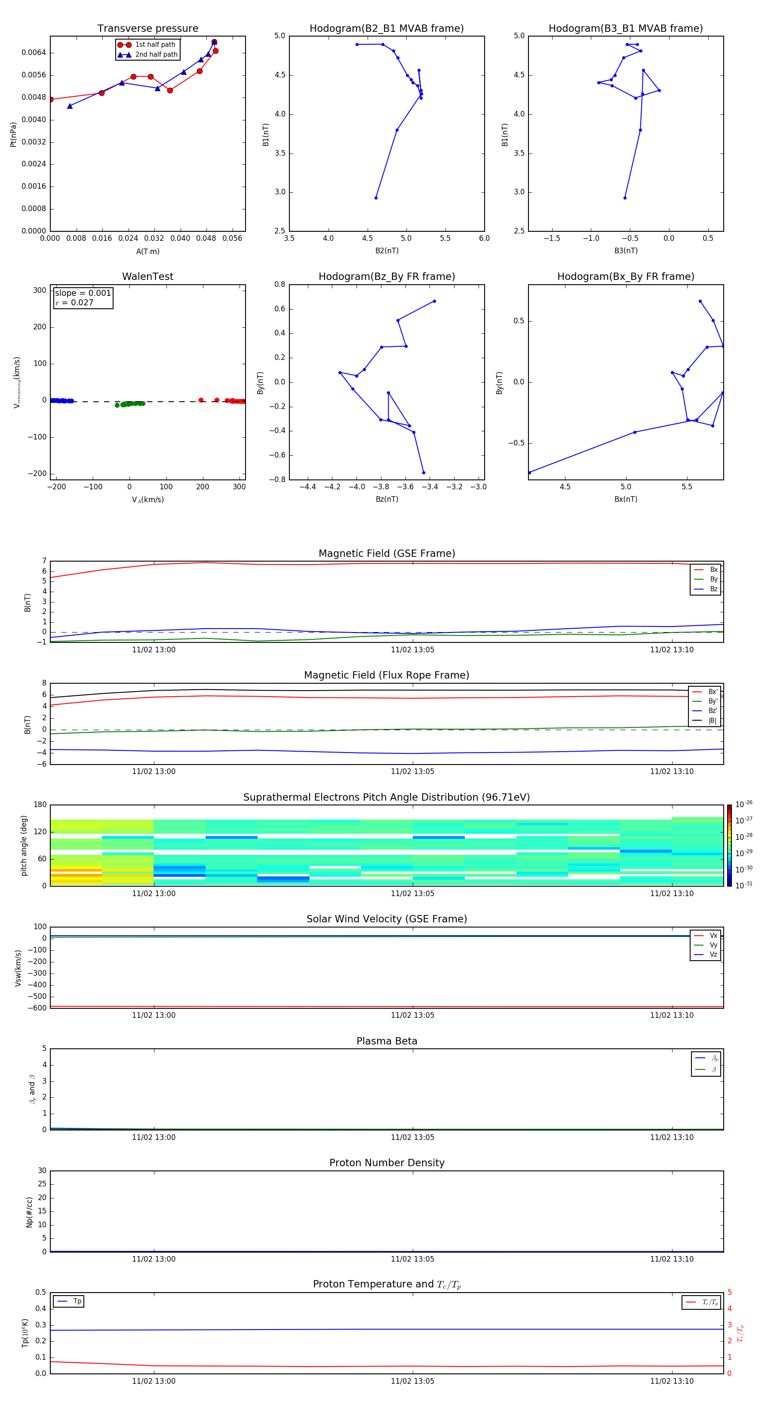The width and height of the screenshot is (774, 1419).
Task: Click '11/02 13:00' tick under Plasma Beta plot
Action: tap(154, 1137)
